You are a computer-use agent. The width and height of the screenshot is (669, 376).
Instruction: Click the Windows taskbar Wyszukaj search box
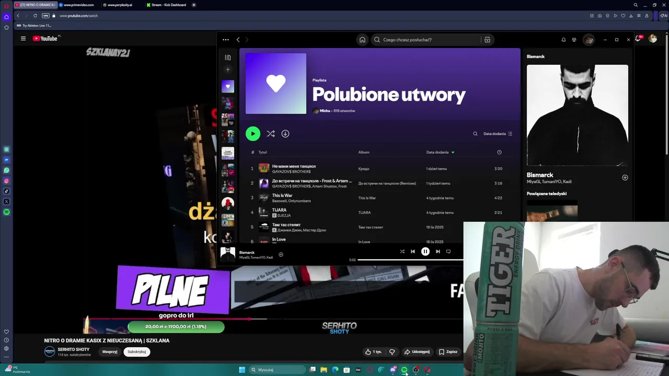click(277, 370)
